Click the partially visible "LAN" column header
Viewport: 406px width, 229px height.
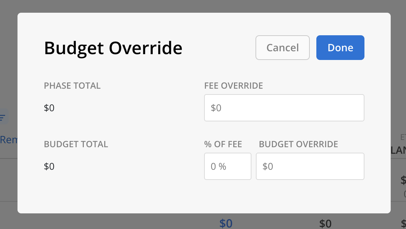(398, 150)
